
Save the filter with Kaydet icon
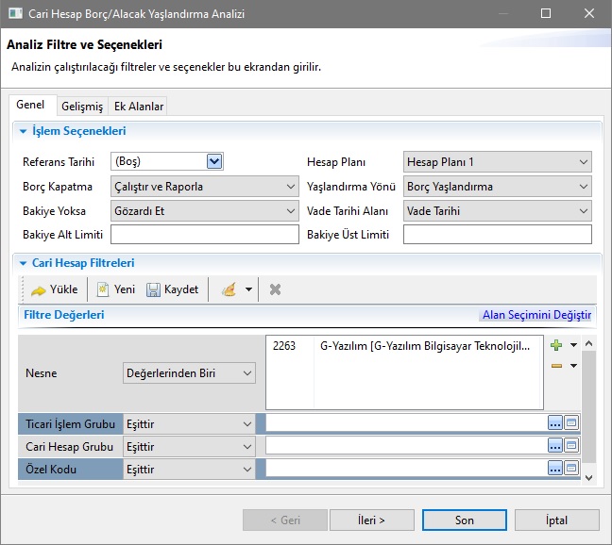coord(154,289)
